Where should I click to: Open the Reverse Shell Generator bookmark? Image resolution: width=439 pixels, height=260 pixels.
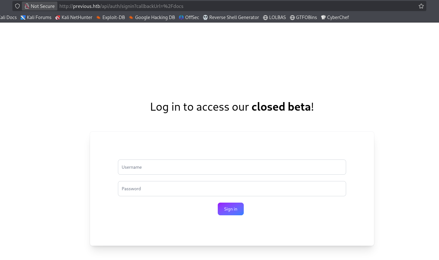tap(231, 17)
